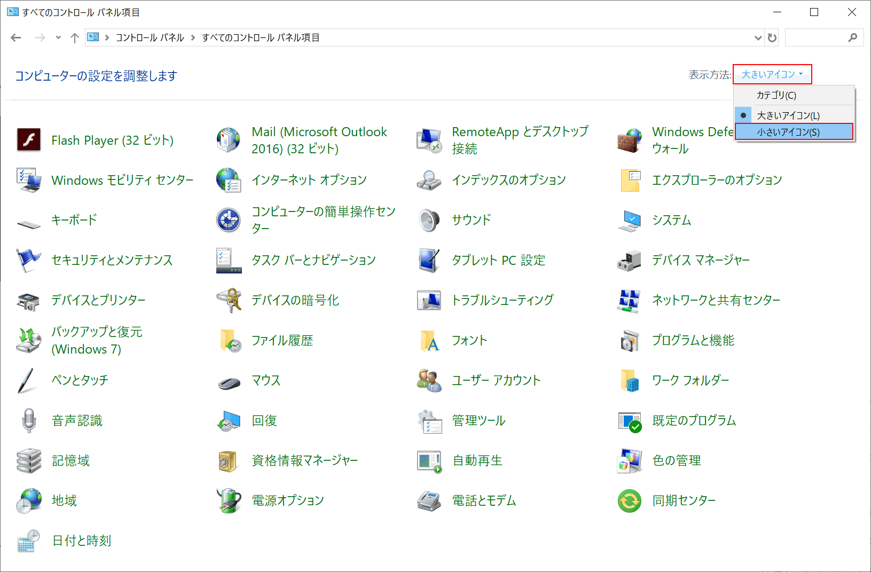Open the 大きいアイコン view dropdown

(772, 74)
